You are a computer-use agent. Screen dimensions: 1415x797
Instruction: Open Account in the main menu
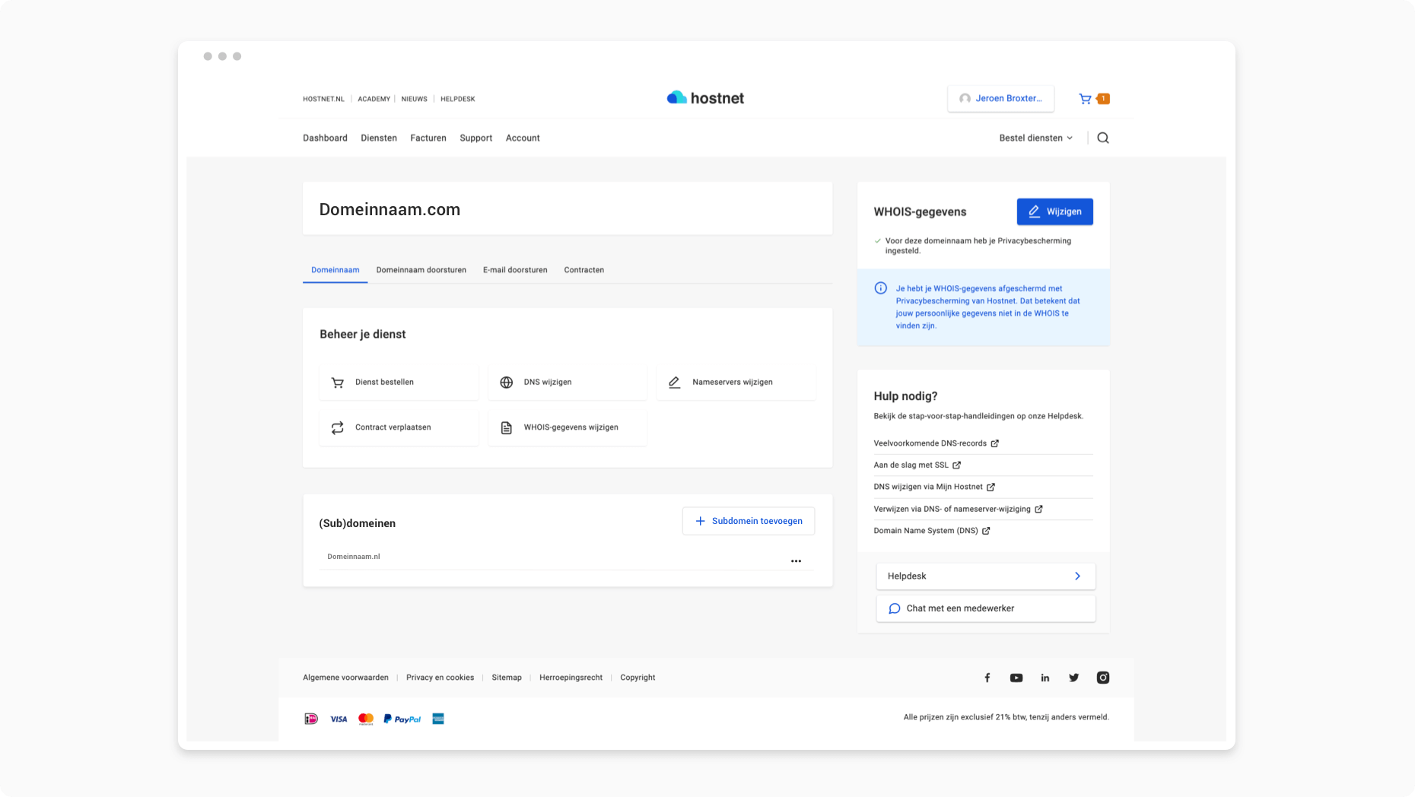(523, 138)
